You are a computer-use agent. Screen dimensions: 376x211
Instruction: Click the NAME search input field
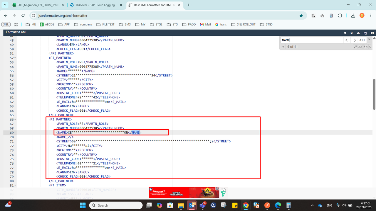pyautogui.click(x=312, y=40)
